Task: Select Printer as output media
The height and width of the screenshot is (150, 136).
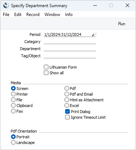Action: point(13,94)
